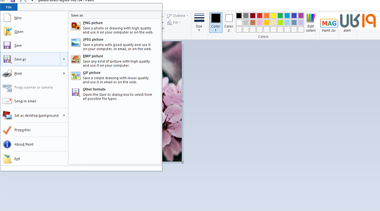Click the New document icon
The height and width of the screenshot is (211, 380).
tap(7, 18)
